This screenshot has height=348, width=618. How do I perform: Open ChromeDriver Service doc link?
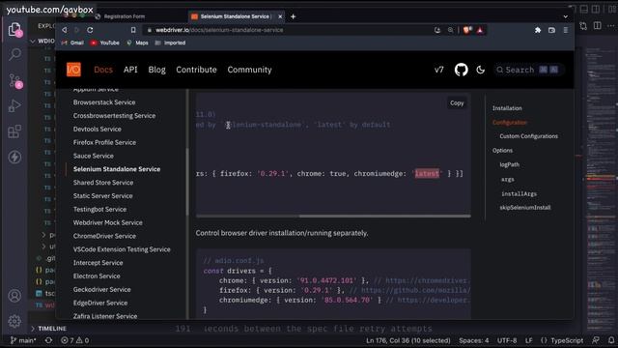(x=104, y=236)
